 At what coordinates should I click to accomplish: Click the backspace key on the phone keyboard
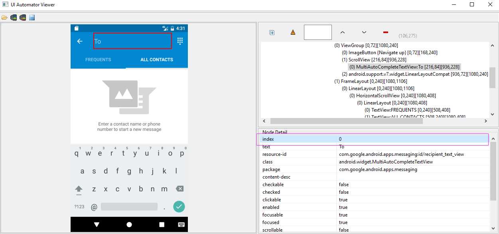click(x=180, y=189)
